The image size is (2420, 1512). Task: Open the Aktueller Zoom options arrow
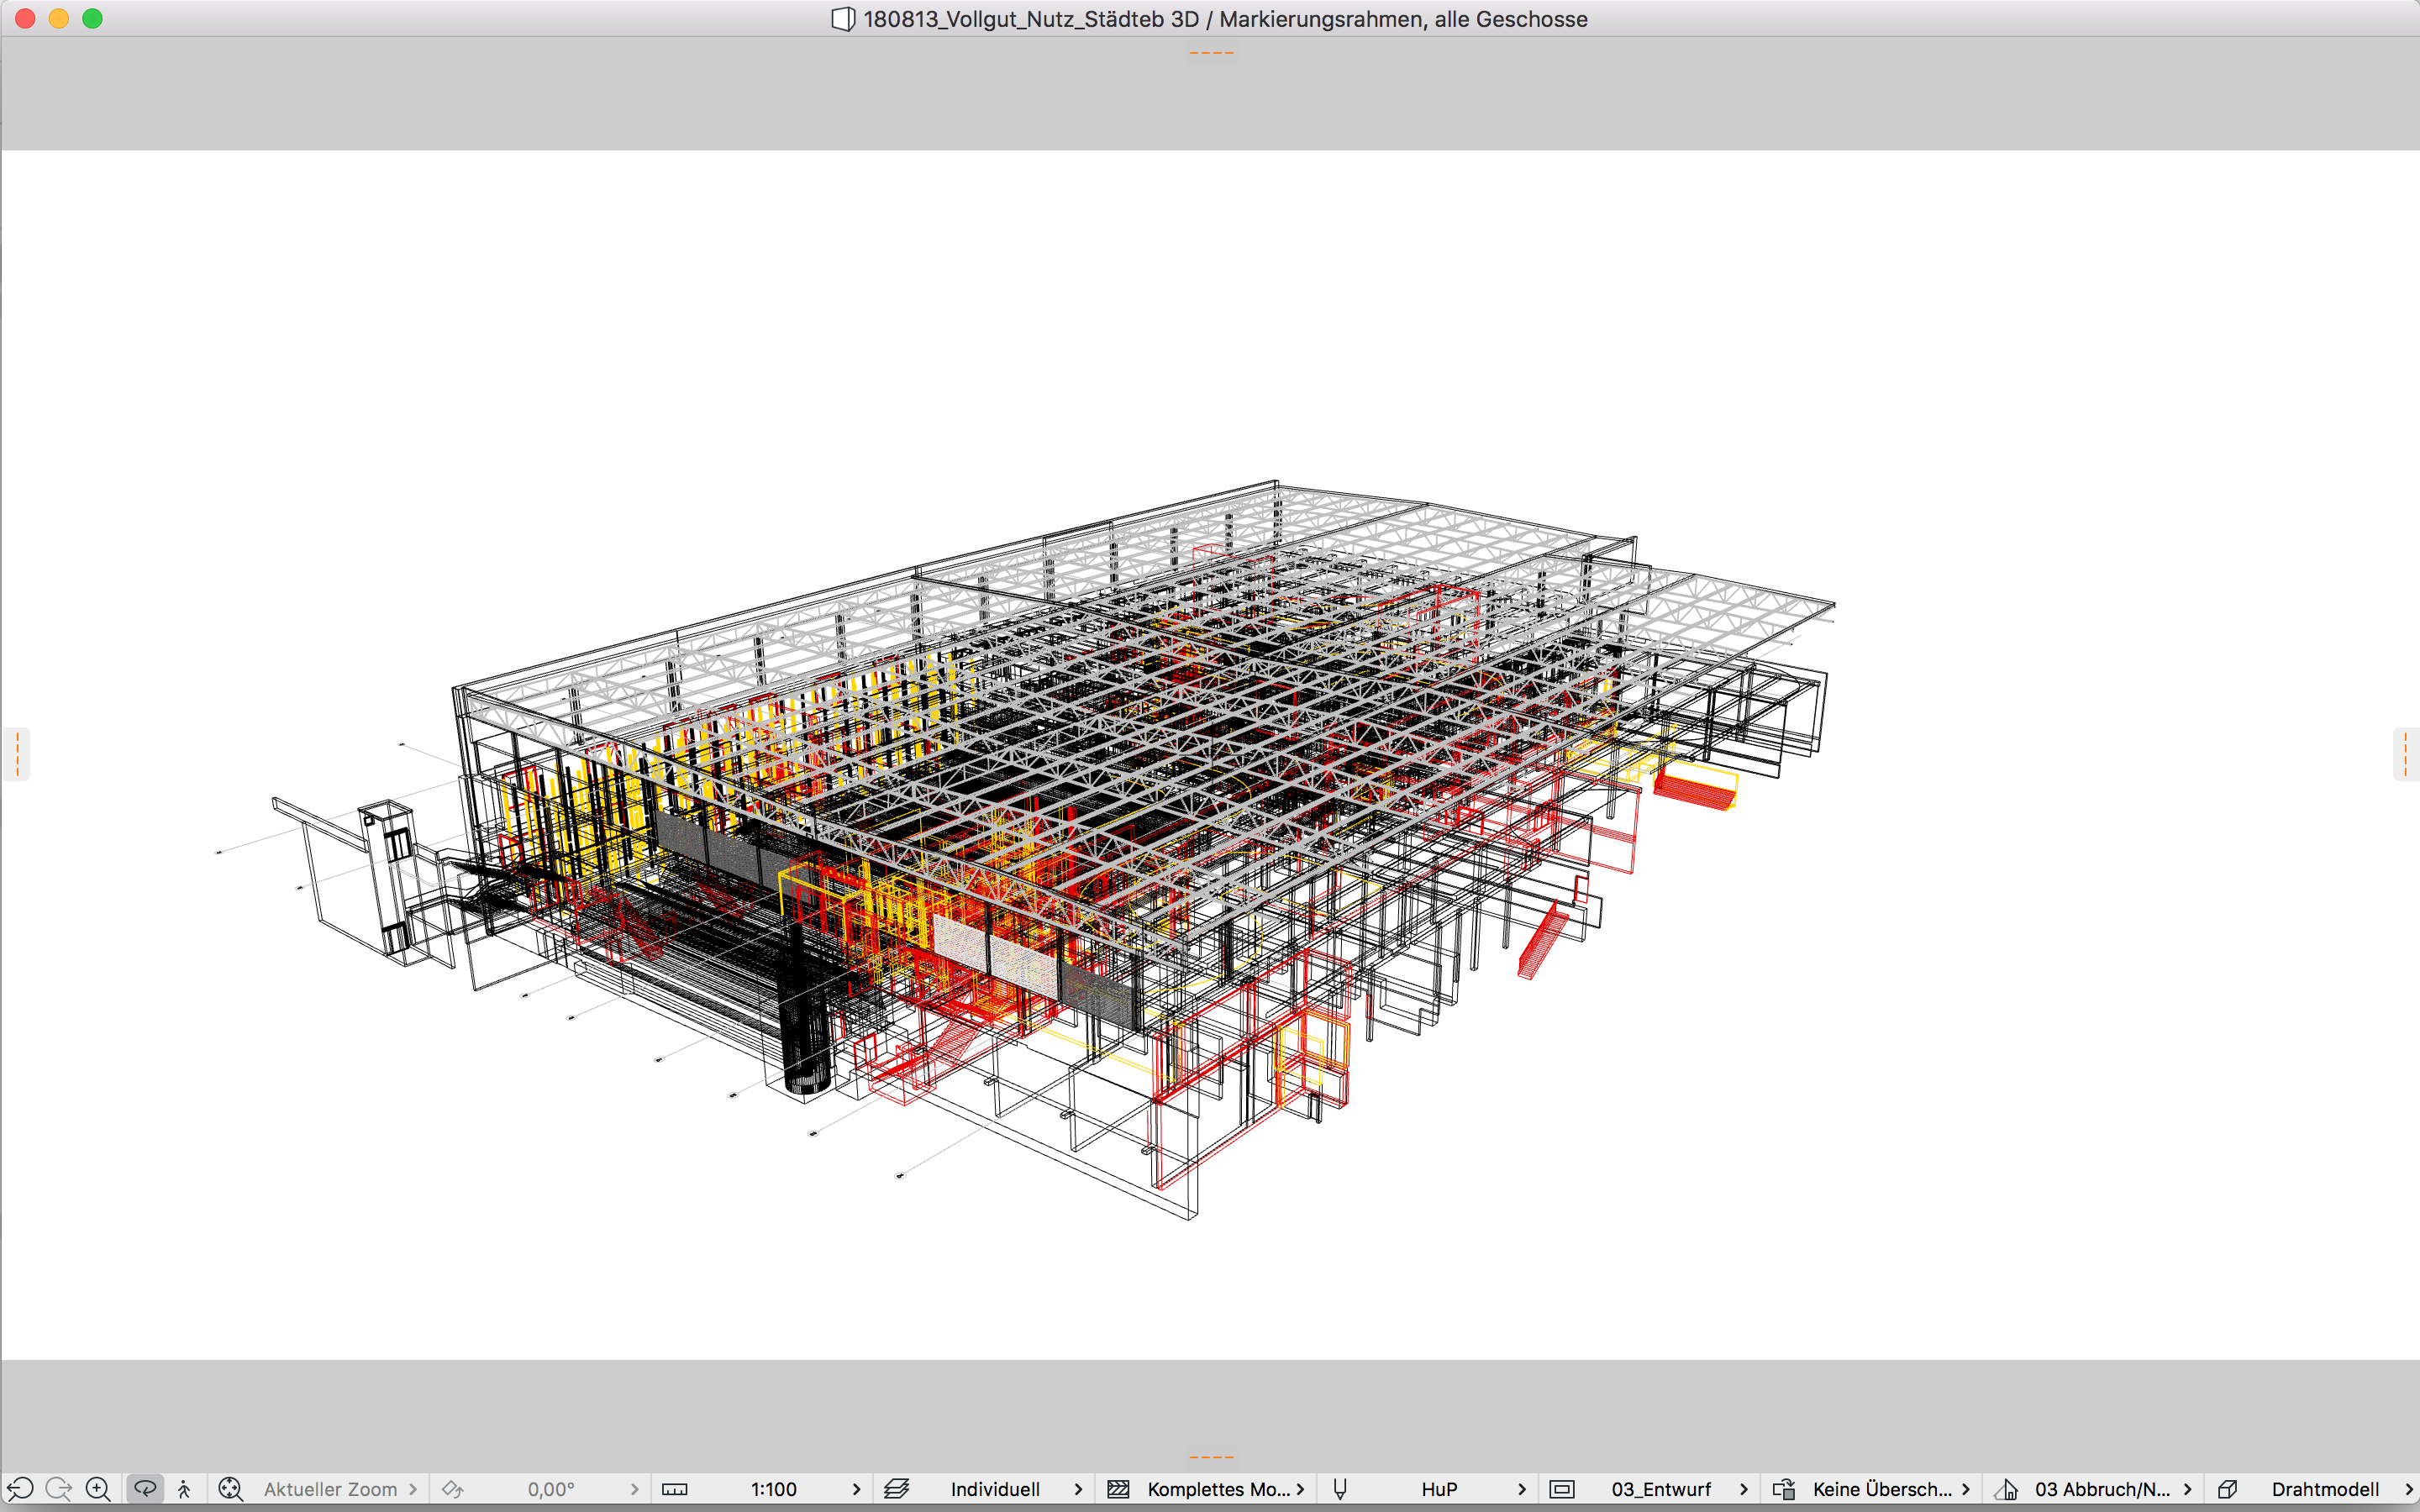click(412, 1489)
